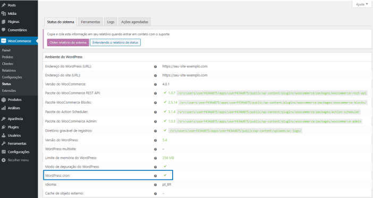Click the Action Scheduler version 3.1.4 text
The image size is (373, 198).
172,111
